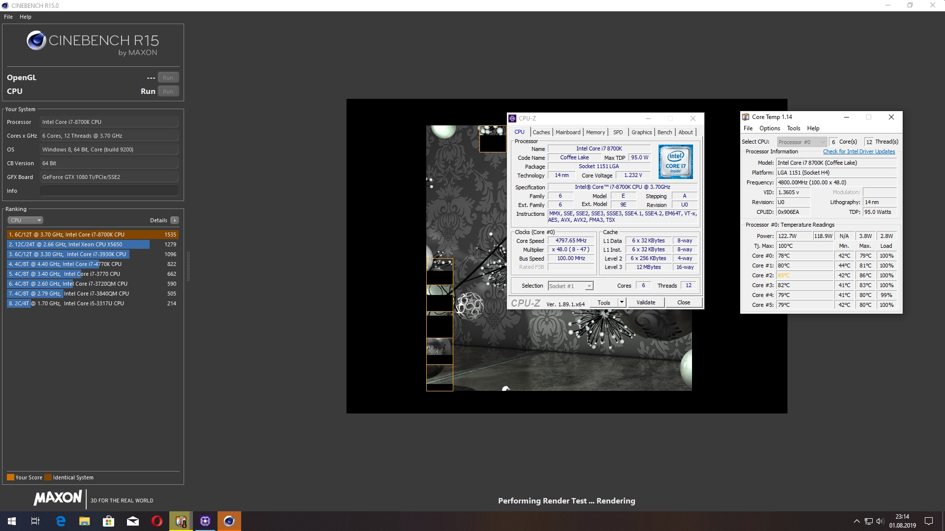Open the volume icon in the system tray
The height and width of the screenshot is (531, 945).
point(880,521)
